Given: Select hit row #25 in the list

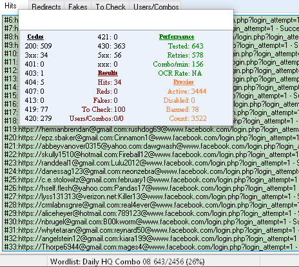Looking at the screenshot, I should [150, 180].
